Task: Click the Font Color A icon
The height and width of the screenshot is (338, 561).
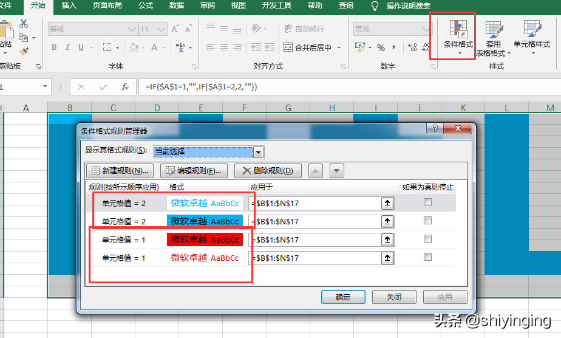Action: pyautogui.click(x=154, y=47)
